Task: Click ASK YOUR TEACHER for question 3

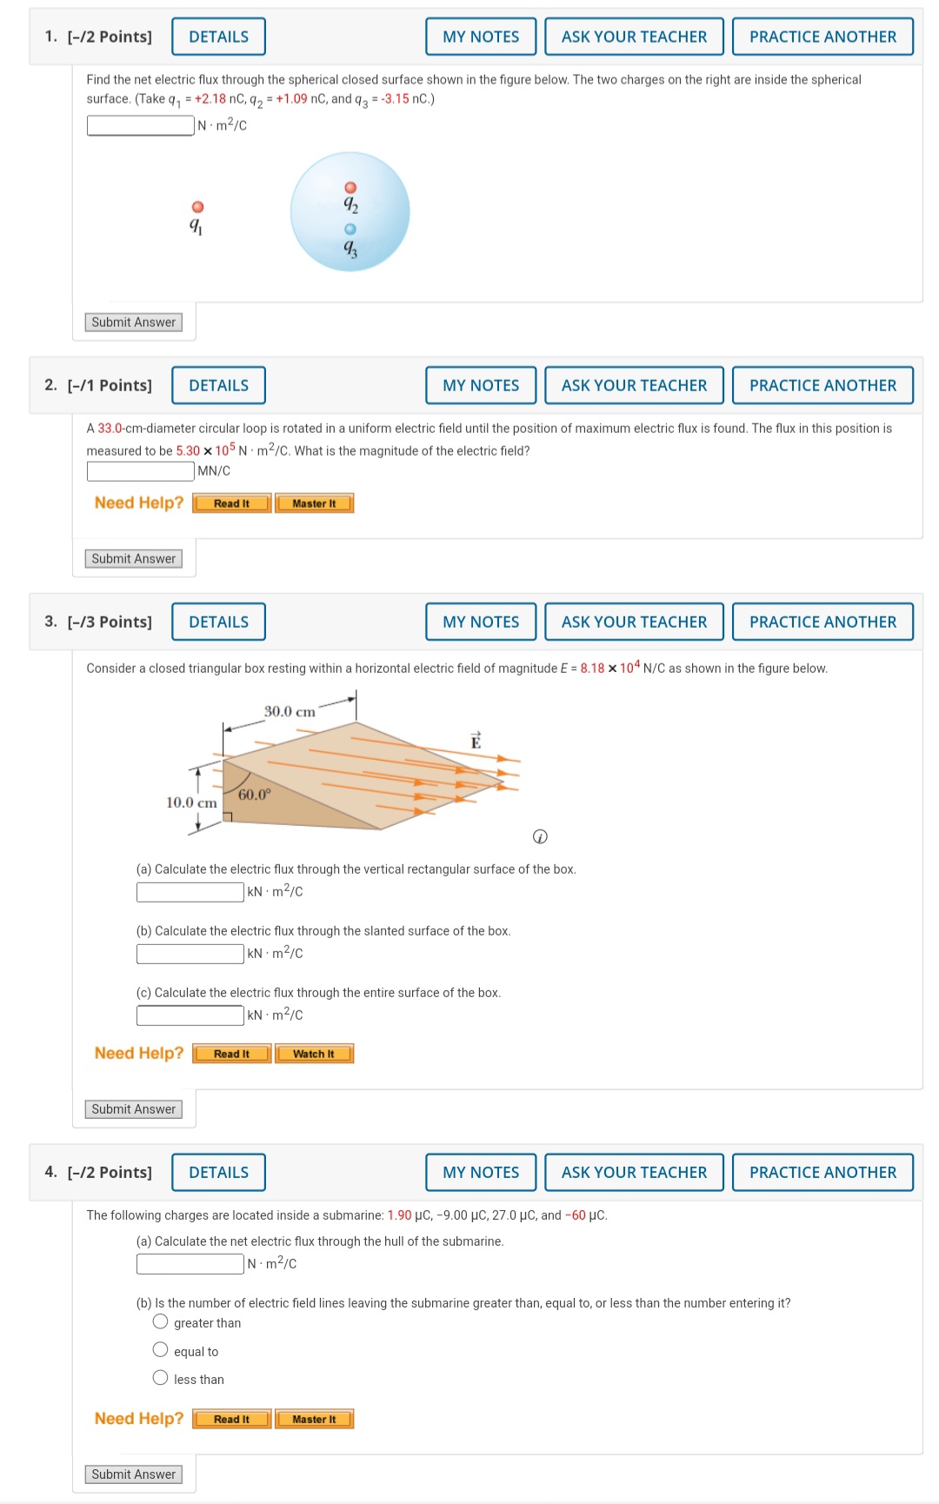Action: tap(634, 622)
